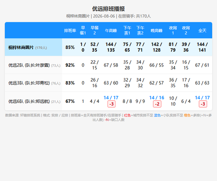Click the 63 / 60 cell

click(111, 83)
